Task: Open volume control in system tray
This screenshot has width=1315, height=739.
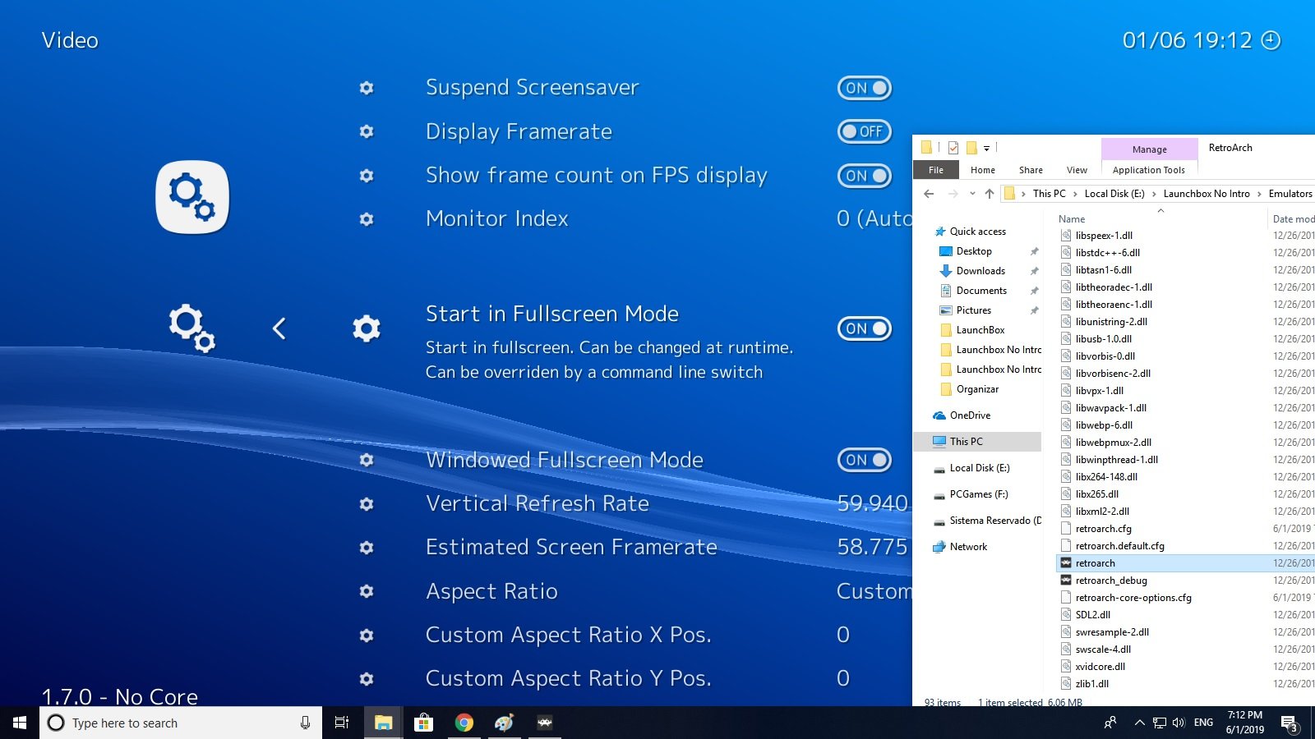Action: (1179, 723)
